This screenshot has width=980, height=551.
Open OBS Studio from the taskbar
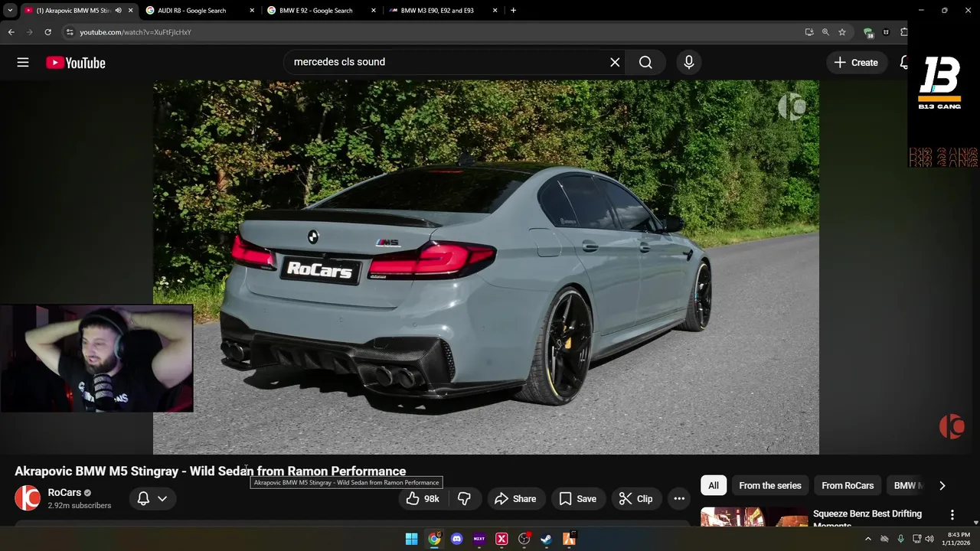(x=524, y=539)
